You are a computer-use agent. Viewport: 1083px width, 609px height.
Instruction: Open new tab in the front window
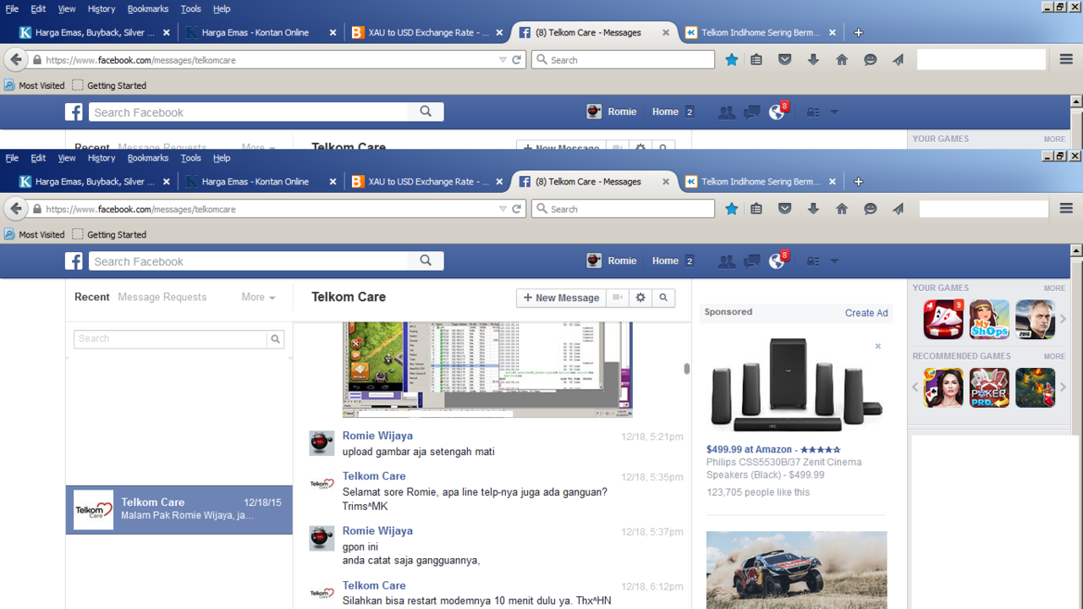pos(858,182)
